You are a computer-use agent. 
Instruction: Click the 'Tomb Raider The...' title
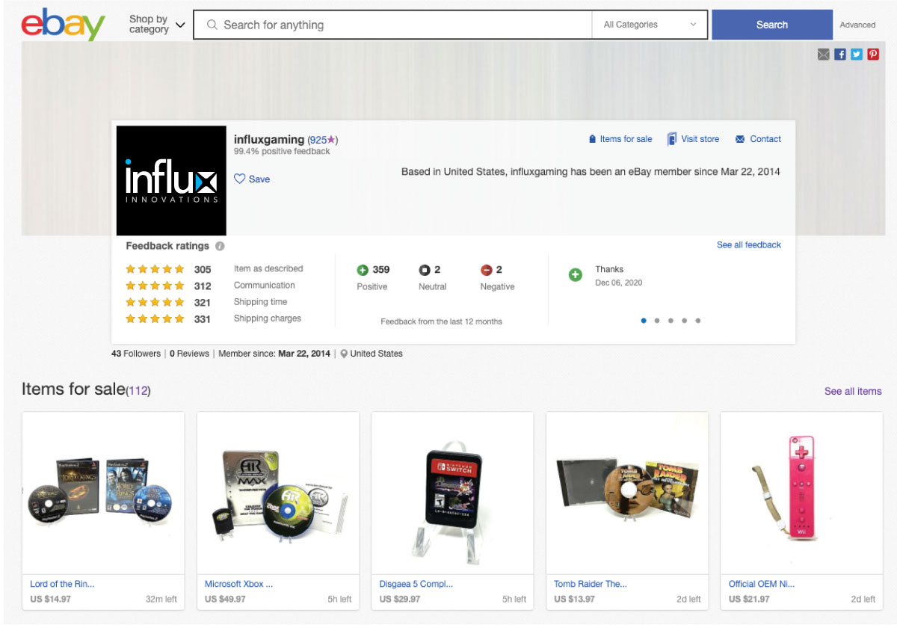click(x=591, y=584)
